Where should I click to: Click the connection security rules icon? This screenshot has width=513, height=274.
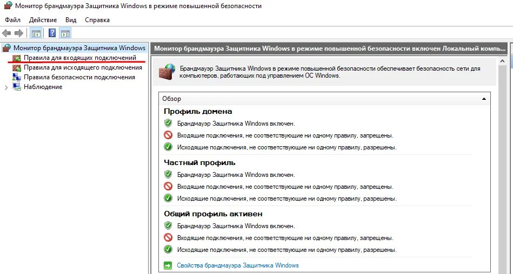pos(17,77)
